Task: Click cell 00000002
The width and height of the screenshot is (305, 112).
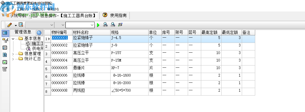Action: tap(62, 47)
